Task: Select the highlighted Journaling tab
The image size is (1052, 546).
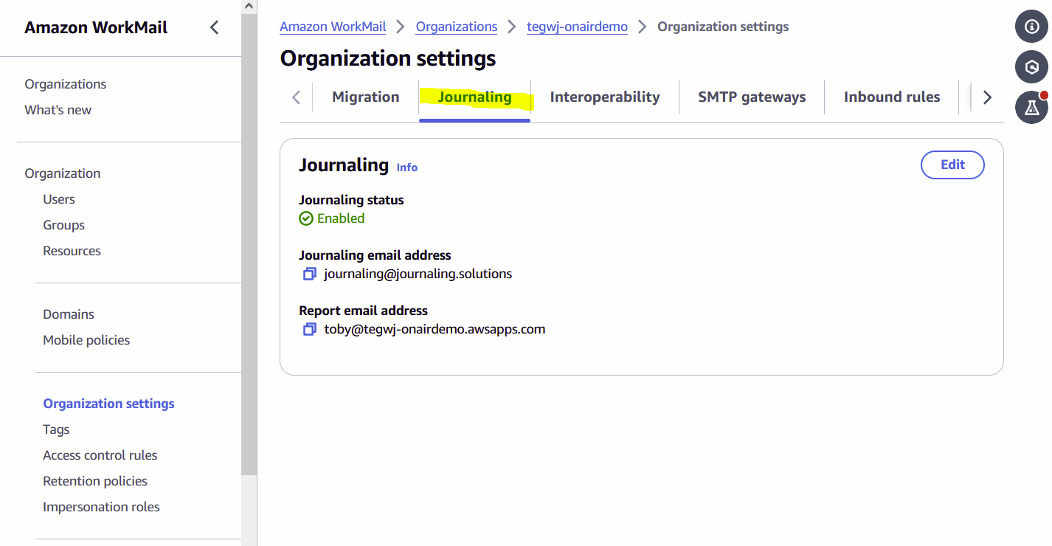Action: (x=474, y=97)
